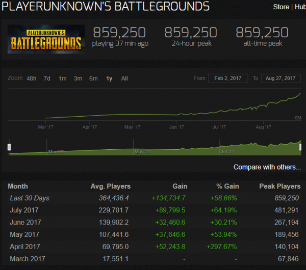
Task: Click the Peak Players column header
Action: 280,186
